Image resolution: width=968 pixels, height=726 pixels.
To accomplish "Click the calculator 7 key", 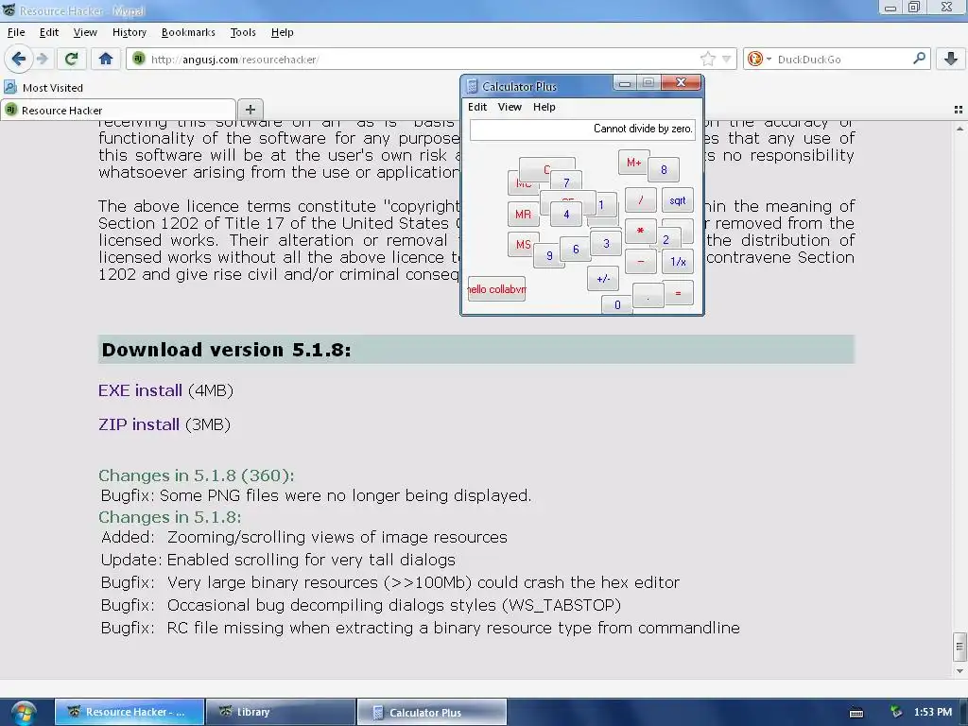I will point(566,182).
